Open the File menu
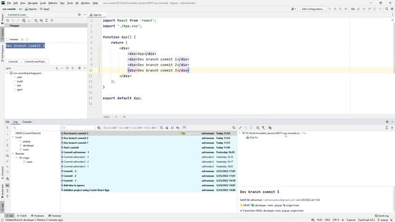Viewport: 395px width, 222px height. pos(9,3)
